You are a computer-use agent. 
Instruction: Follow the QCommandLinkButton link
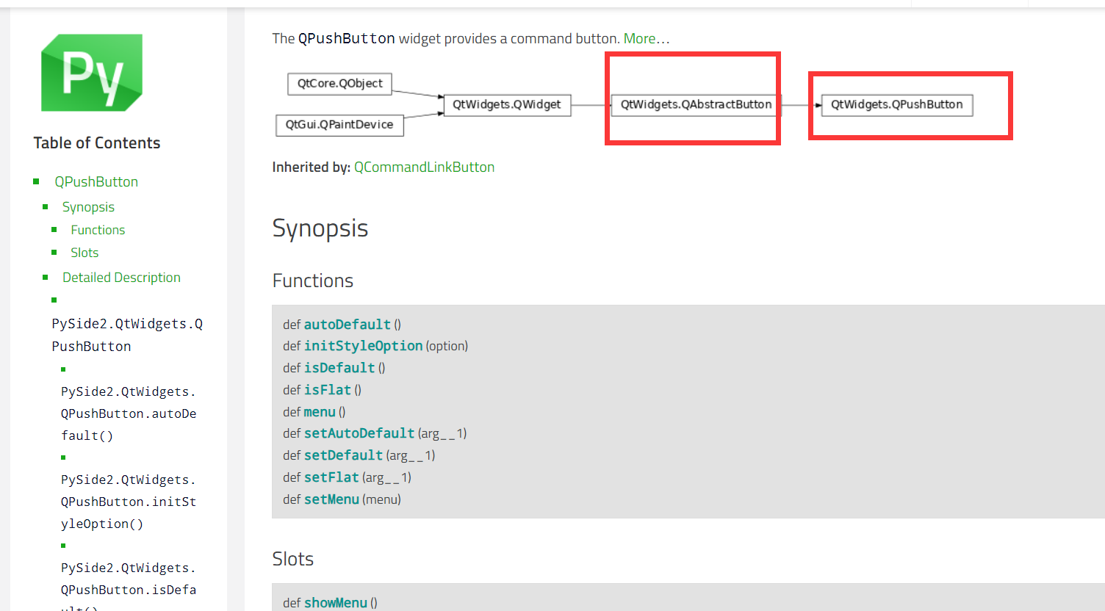tap(424, 167)
